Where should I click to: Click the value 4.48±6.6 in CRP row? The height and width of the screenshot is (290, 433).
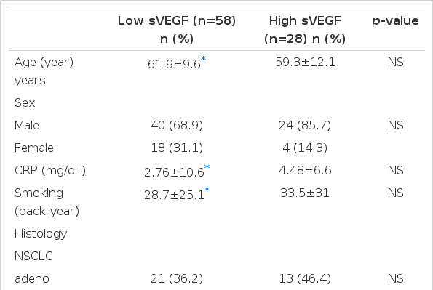305,170
